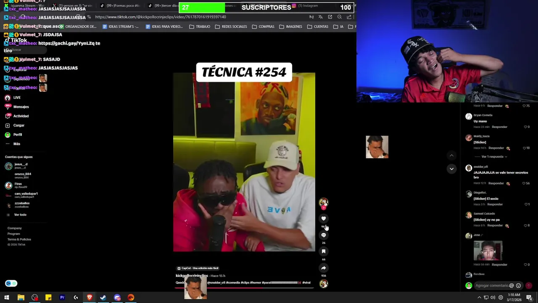
Task: Reply to Jose's image comment
Action: pyautogui.click(x=499, y=264)
